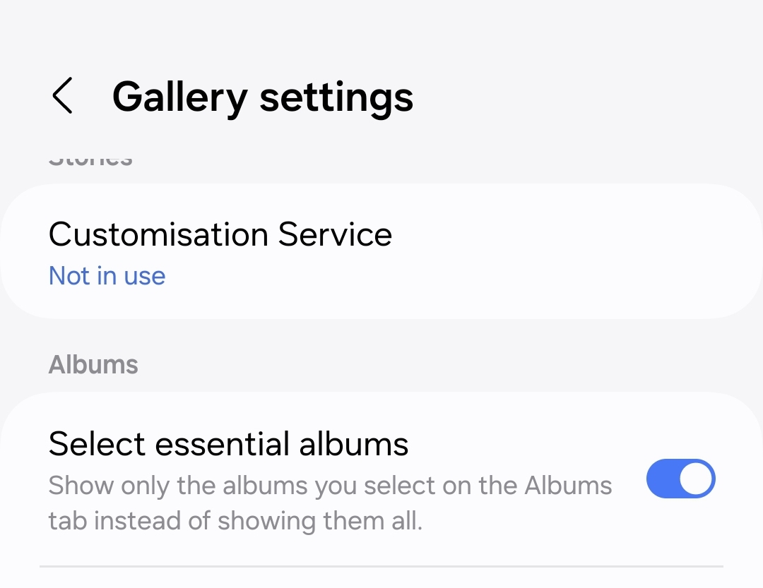Click the Select essential albums description text

pos(330,503)
